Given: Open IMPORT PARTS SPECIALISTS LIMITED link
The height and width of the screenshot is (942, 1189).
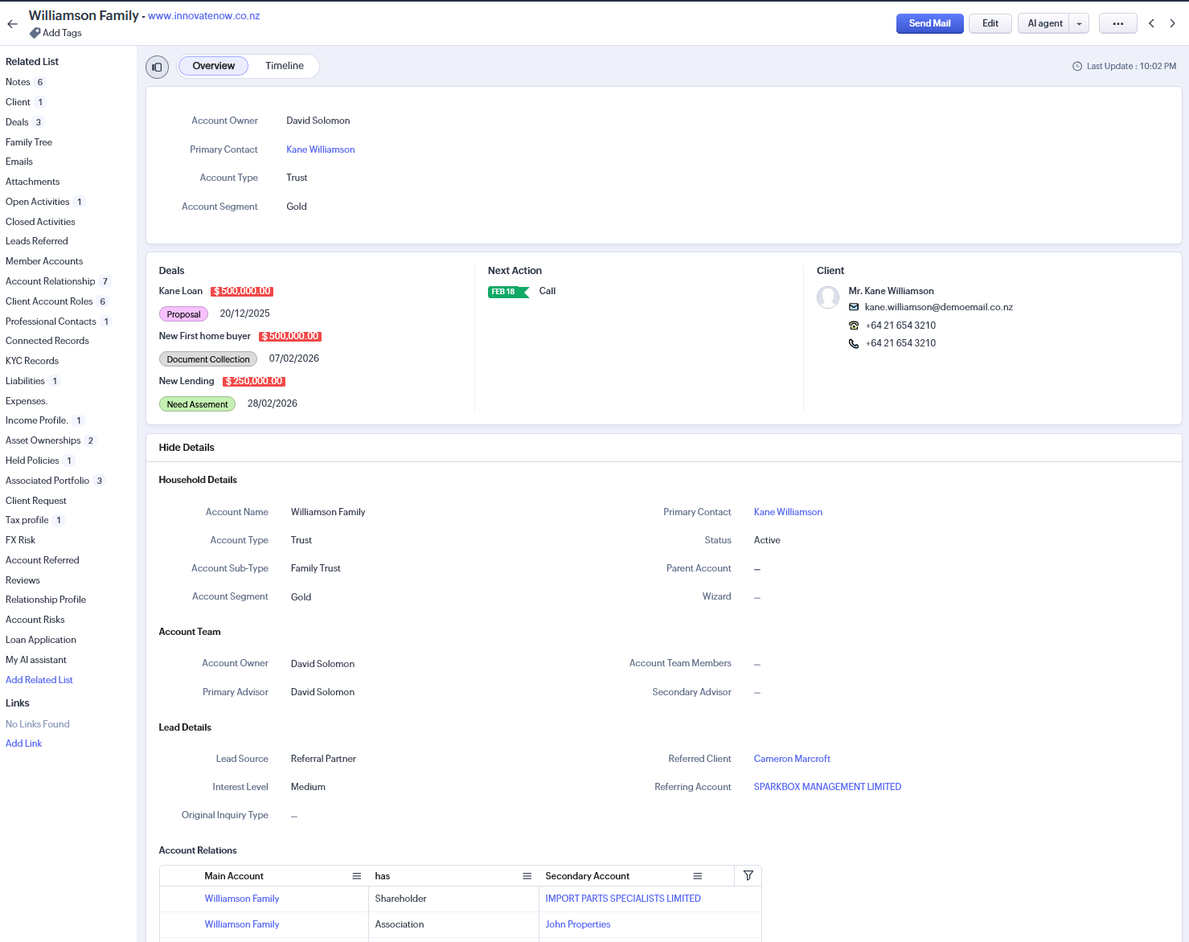Looking at the screenshot, I should click(623, 899).
